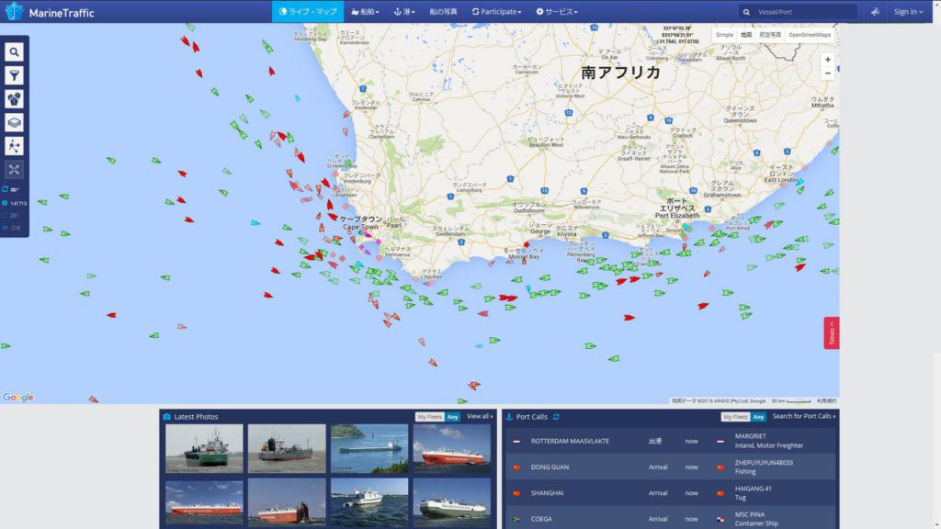Open MARGRIET vessel link
The height and width of the screenshot is (529, 941).
click(750, 436)
